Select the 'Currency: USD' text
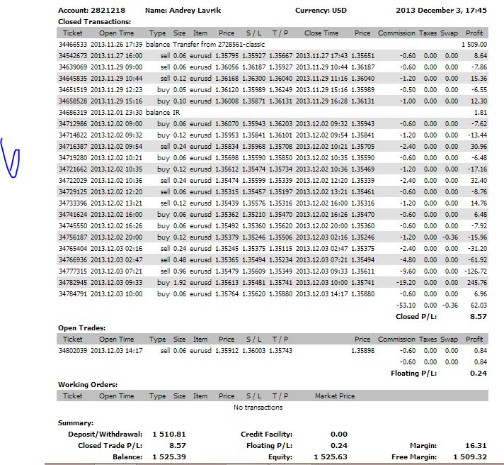 (321, 11)
